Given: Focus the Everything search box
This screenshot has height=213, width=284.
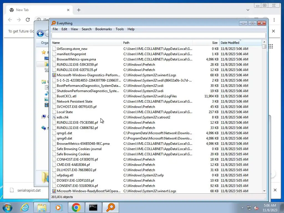Looking at the screenshot, I should click(x=158, y=35).
